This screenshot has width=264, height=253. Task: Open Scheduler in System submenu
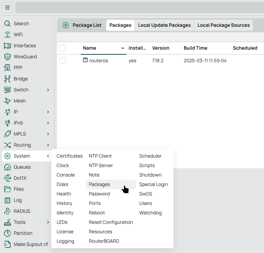pos(150,156)
